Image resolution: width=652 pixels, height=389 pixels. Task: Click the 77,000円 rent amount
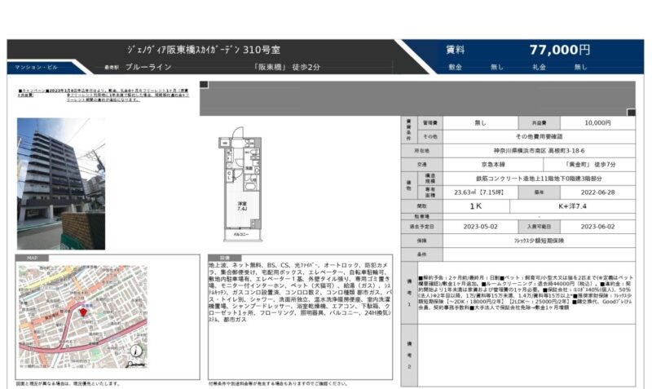[x=559, y=49]
